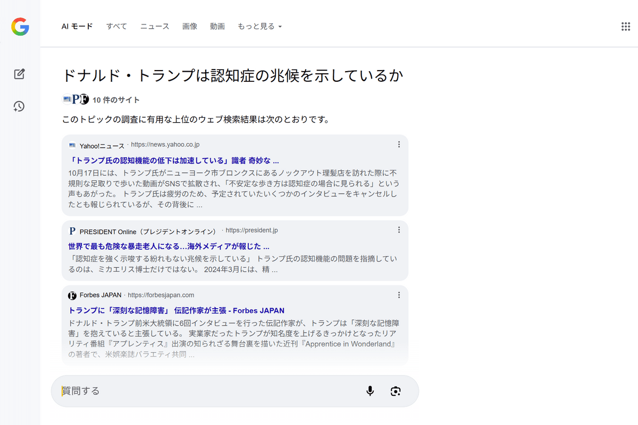638x425 pixels.
Task: Open the Forbes JAPAN article on 深刻な記憶障害
Action: [x=177, y=311]
